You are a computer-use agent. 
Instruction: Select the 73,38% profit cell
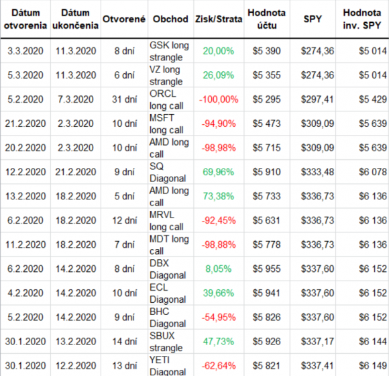coord(219,197)
